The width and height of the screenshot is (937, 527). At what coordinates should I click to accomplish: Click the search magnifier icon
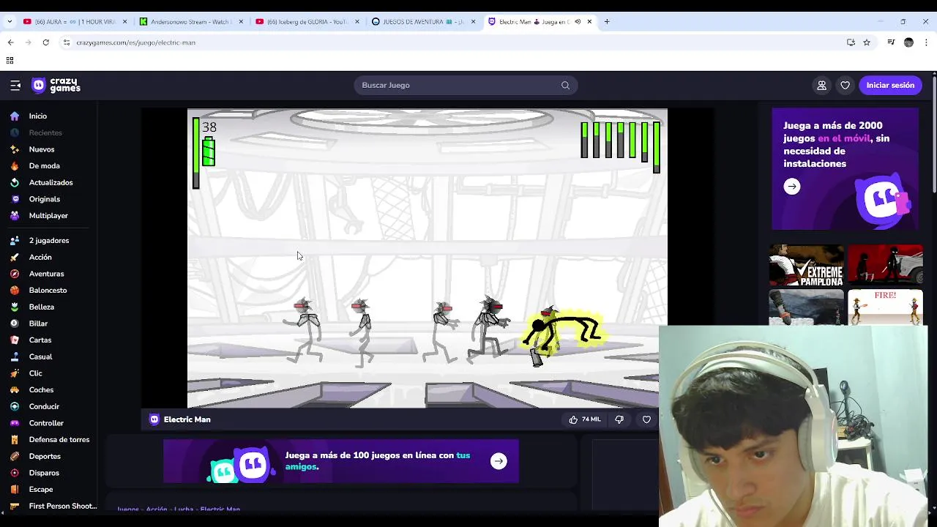coord(565,86)
